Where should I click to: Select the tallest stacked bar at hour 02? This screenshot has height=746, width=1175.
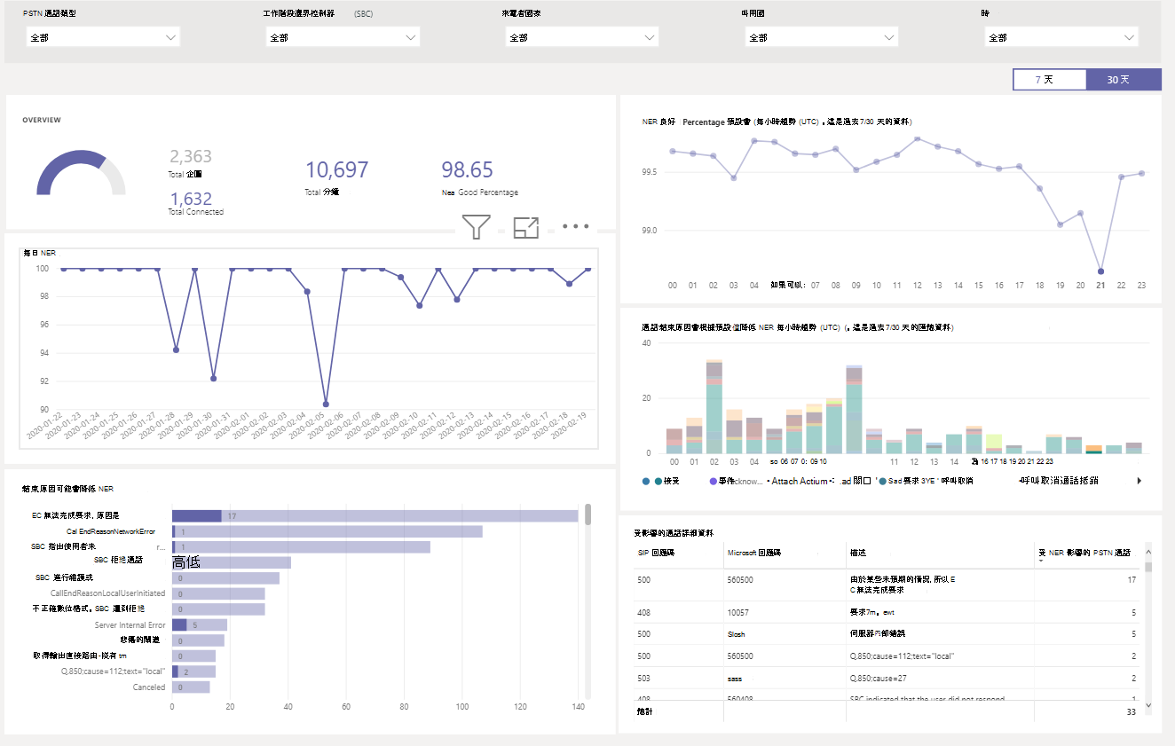pos(714,406)
